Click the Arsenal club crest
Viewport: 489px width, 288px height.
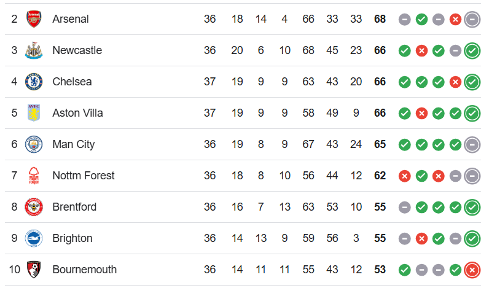tap(34, 19)
